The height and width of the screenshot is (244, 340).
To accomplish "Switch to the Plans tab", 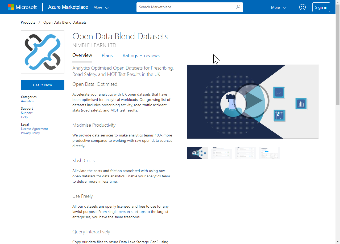I will (x=107, y=55).
